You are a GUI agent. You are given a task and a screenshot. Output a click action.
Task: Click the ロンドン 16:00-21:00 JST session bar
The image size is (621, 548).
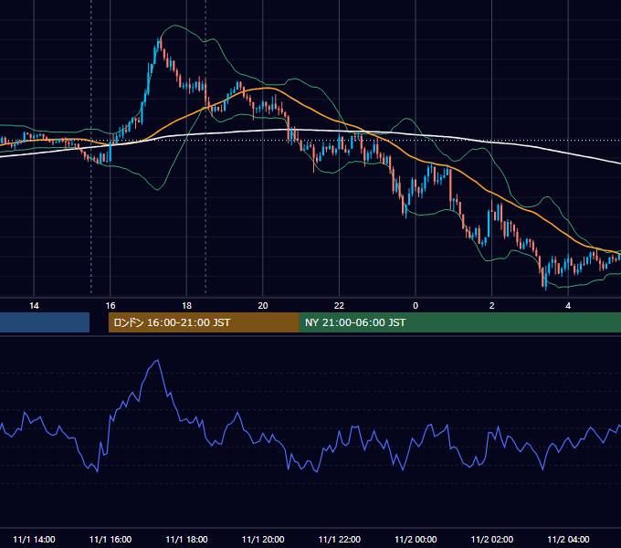204,322
